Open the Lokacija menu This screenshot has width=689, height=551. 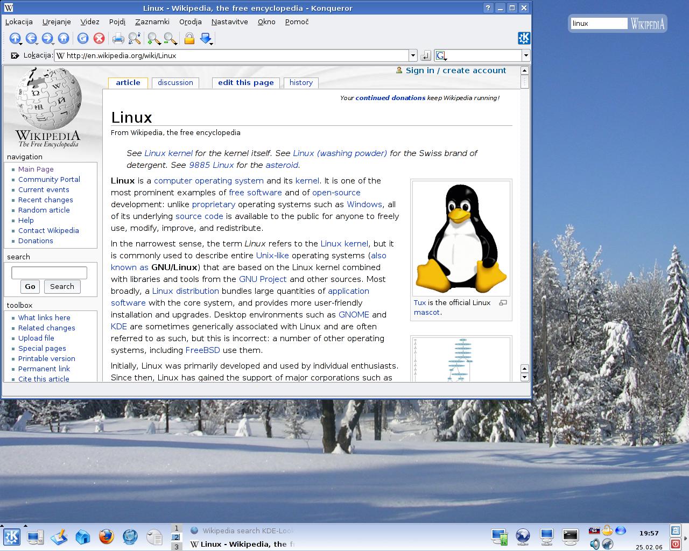click(19, 22)
